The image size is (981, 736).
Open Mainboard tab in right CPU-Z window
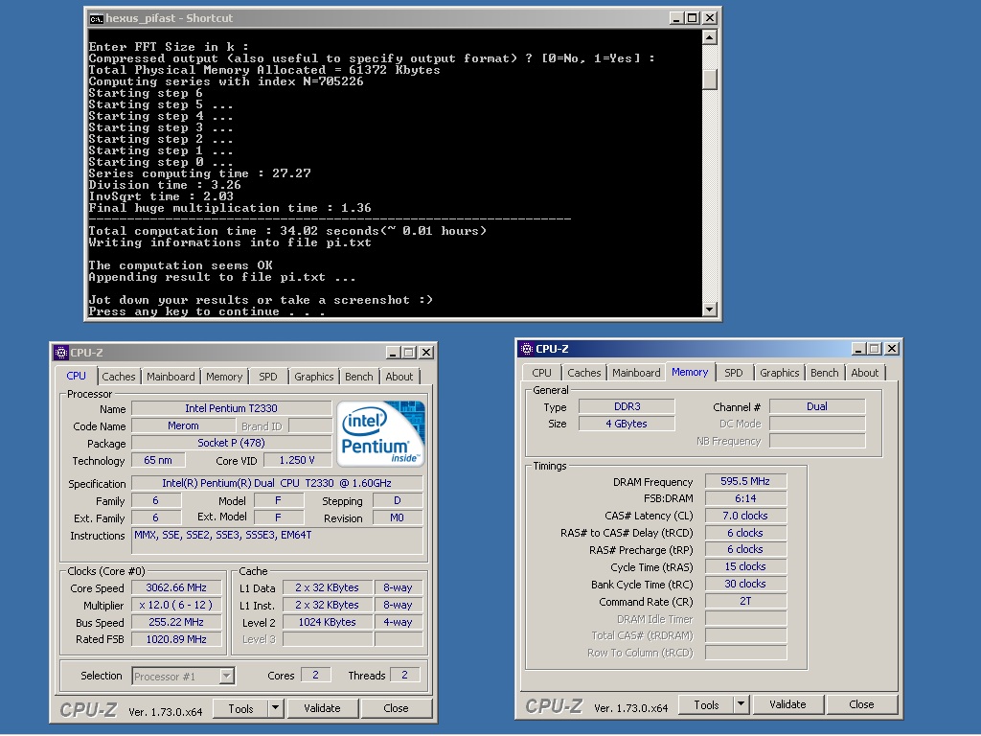(636, 373)
